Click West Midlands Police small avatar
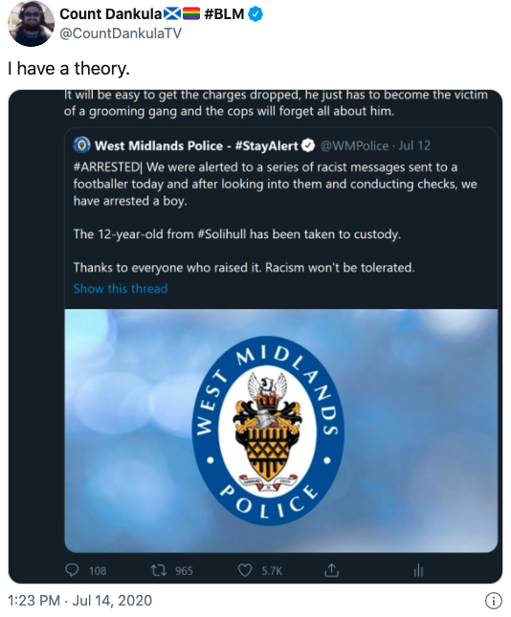This screenshot has width=511, height=617. [x=82, y=145]
